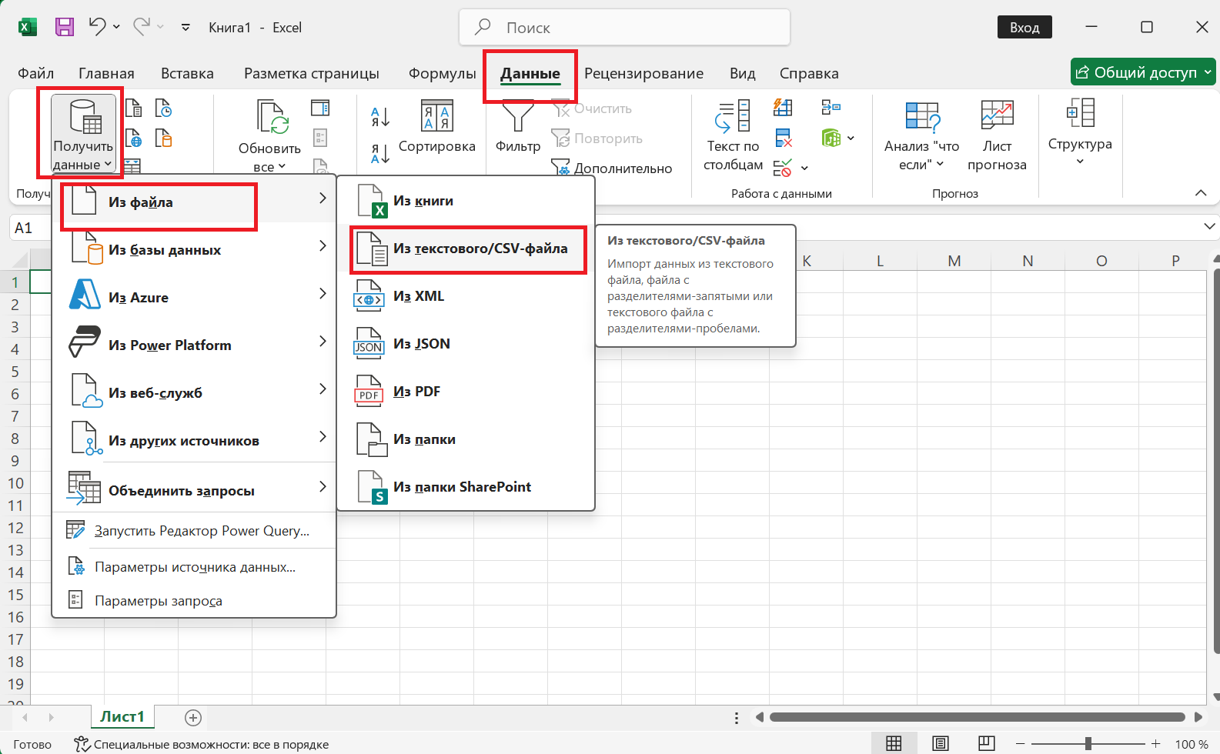The width and height of the screenshot is (1220, 754).
Task: Expand the Структура group
Action: pyautogui.click(x=1080, y=131)
